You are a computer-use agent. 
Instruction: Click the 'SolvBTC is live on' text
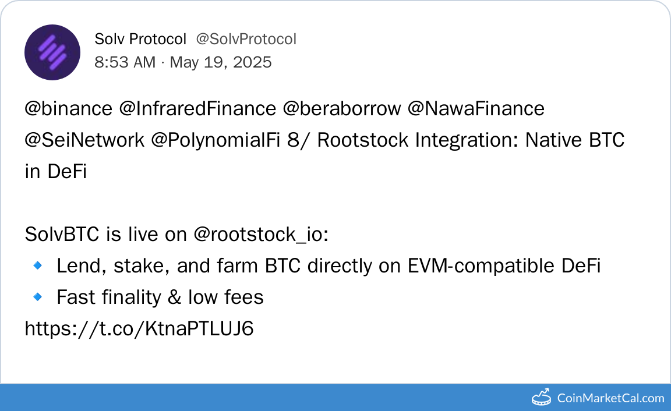[107, 235]
